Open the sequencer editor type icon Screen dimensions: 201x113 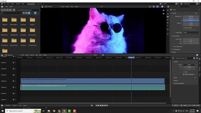(2, 55)
